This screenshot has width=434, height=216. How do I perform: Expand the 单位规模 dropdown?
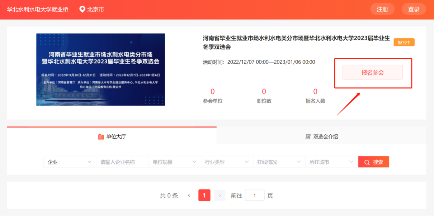point(174,162)
